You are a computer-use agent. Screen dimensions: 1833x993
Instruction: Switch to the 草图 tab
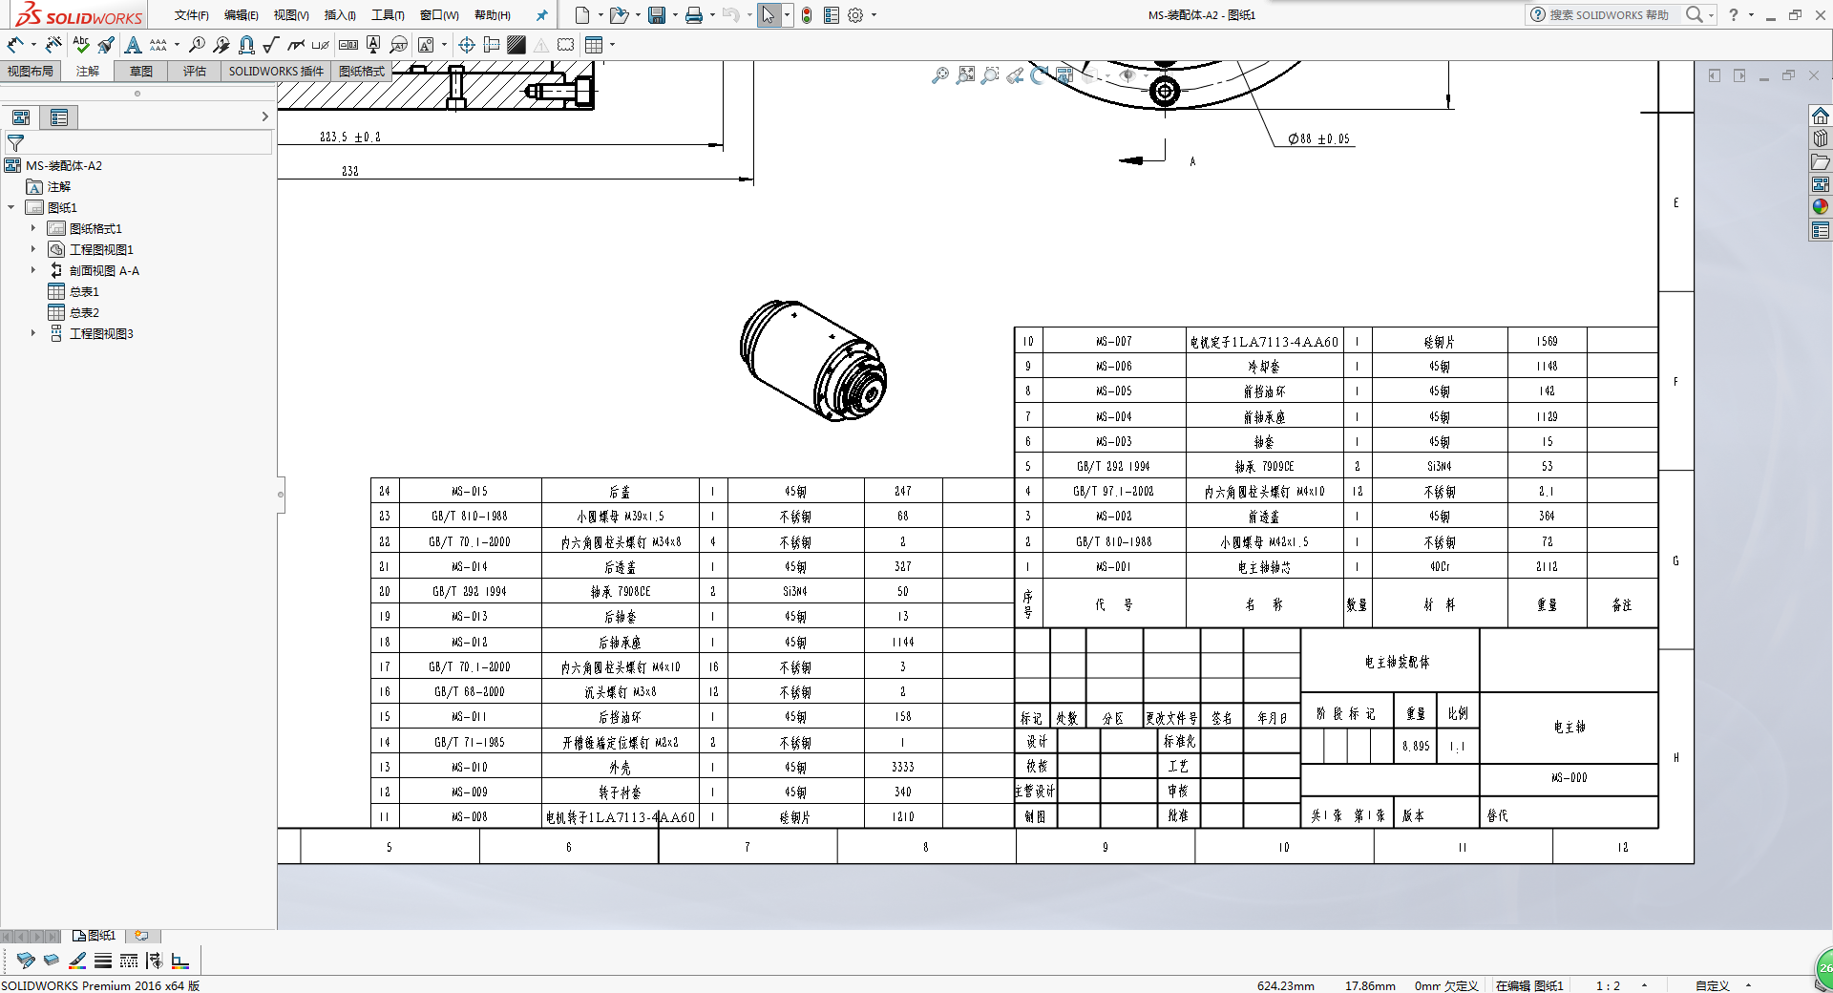click(141, 72)
